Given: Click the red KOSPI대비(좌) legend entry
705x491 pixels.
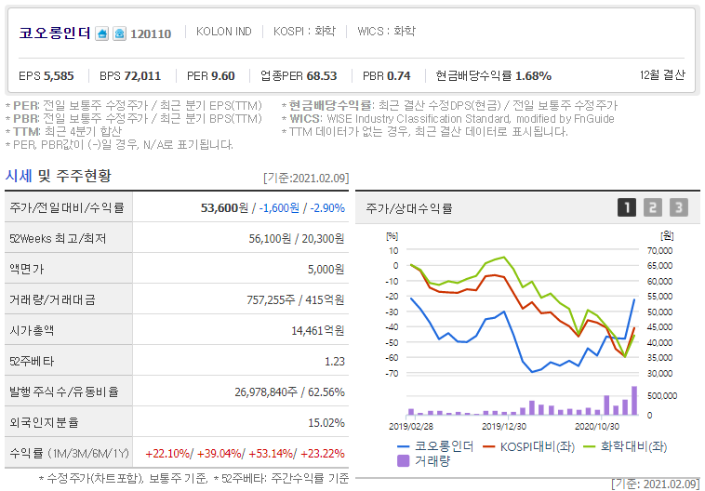Looking at the screenshot, I should 528,446.
